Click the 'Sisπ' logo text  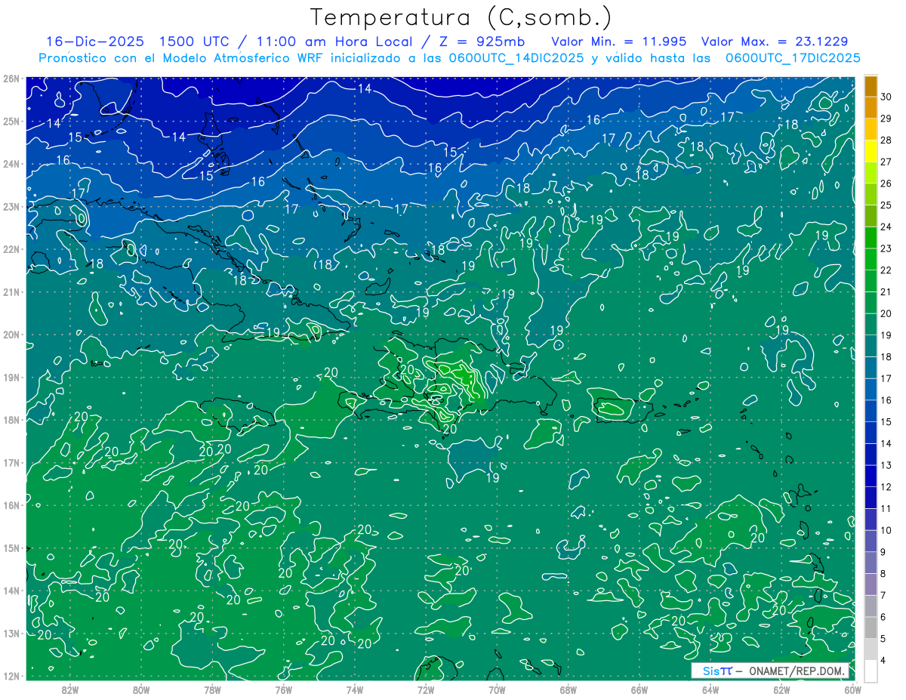(717, 671)
